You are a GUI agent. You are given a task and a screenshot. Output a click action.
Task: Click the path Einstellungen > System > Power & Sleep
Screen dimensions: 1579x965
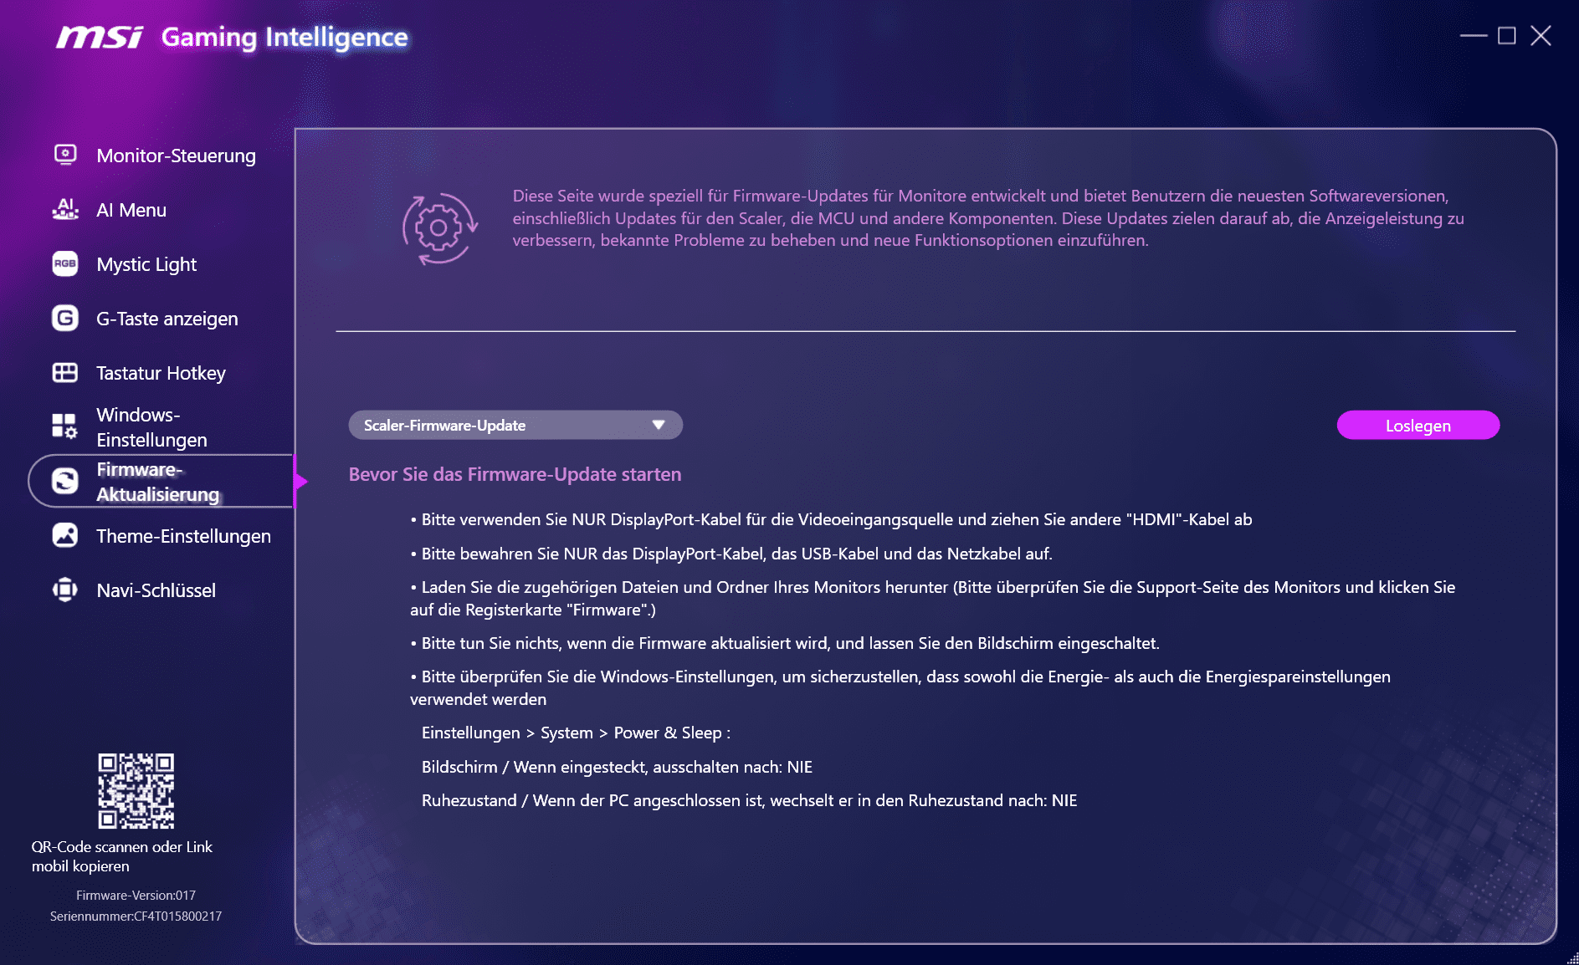tap(576, 733)
